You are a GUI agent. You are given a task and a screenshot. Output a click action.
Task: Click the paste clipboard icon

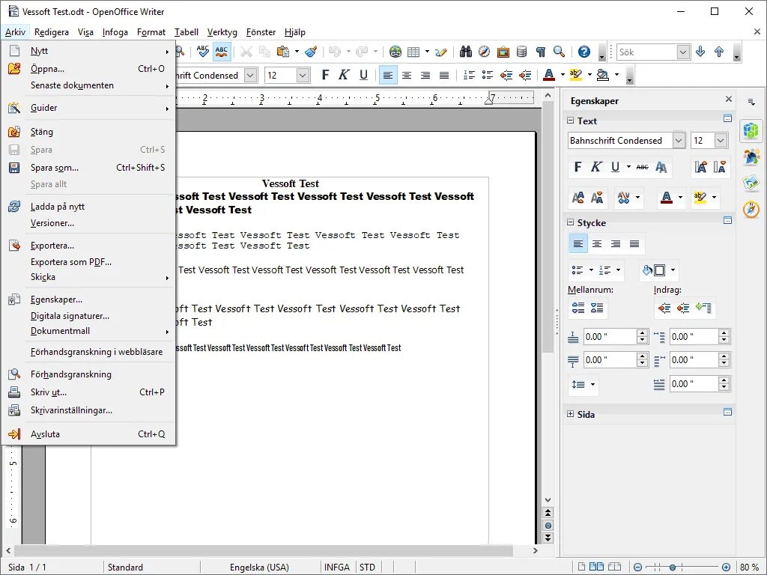pyautogui.click(x=283, y=52)
